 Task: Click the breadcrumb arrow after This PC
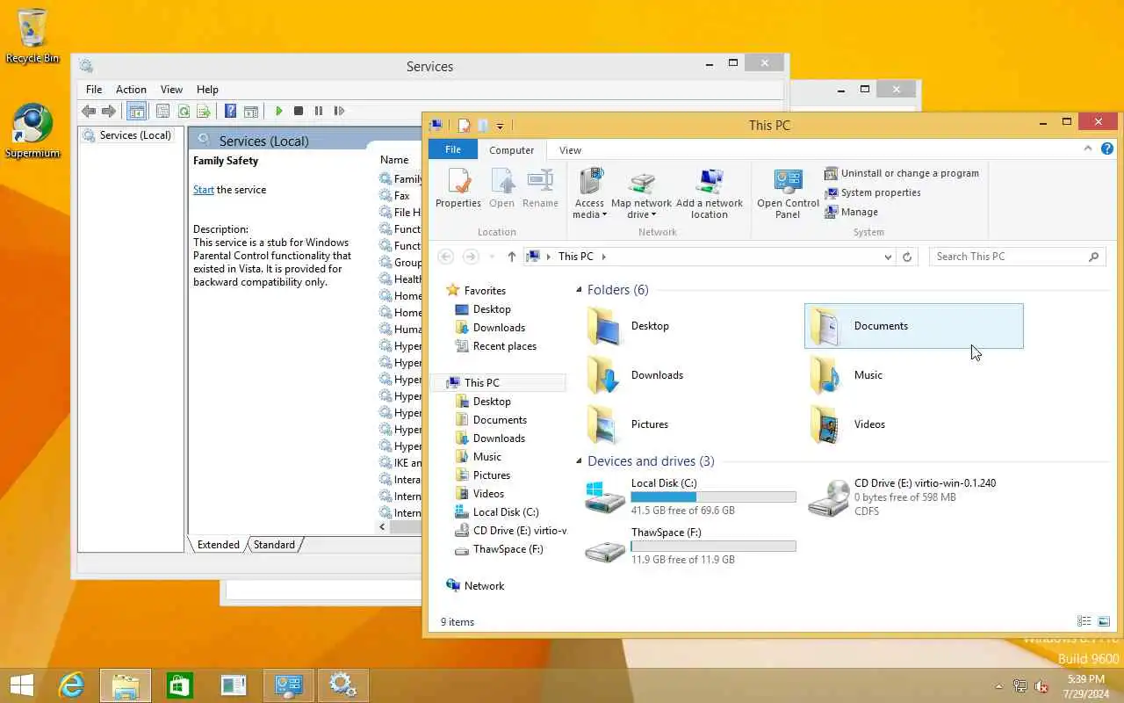604,257
